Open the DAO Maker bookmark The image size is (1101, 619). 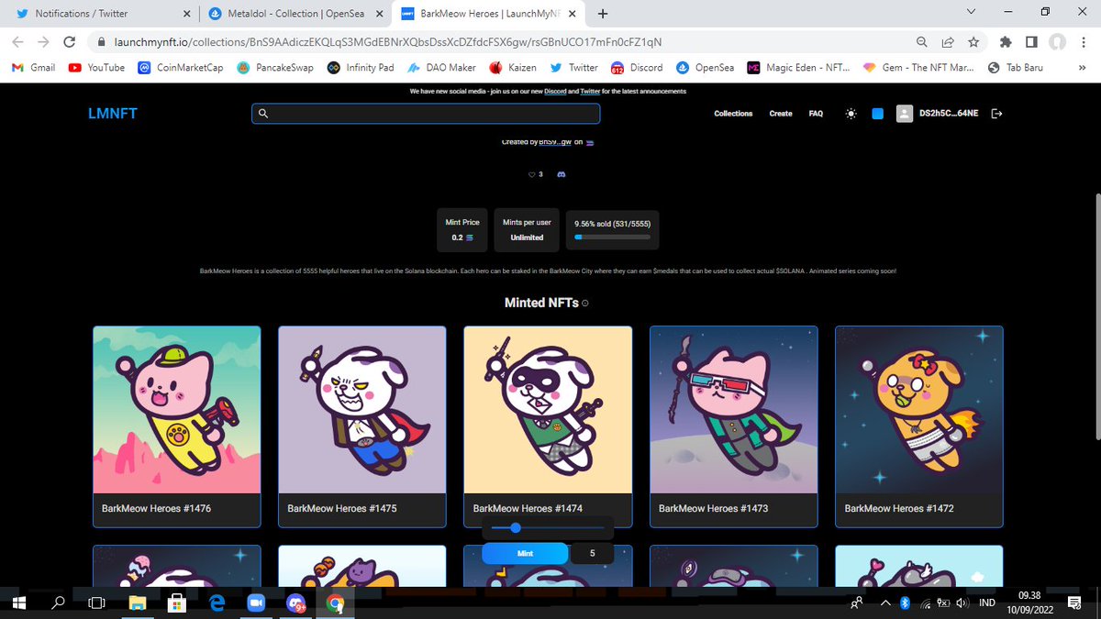442,67
